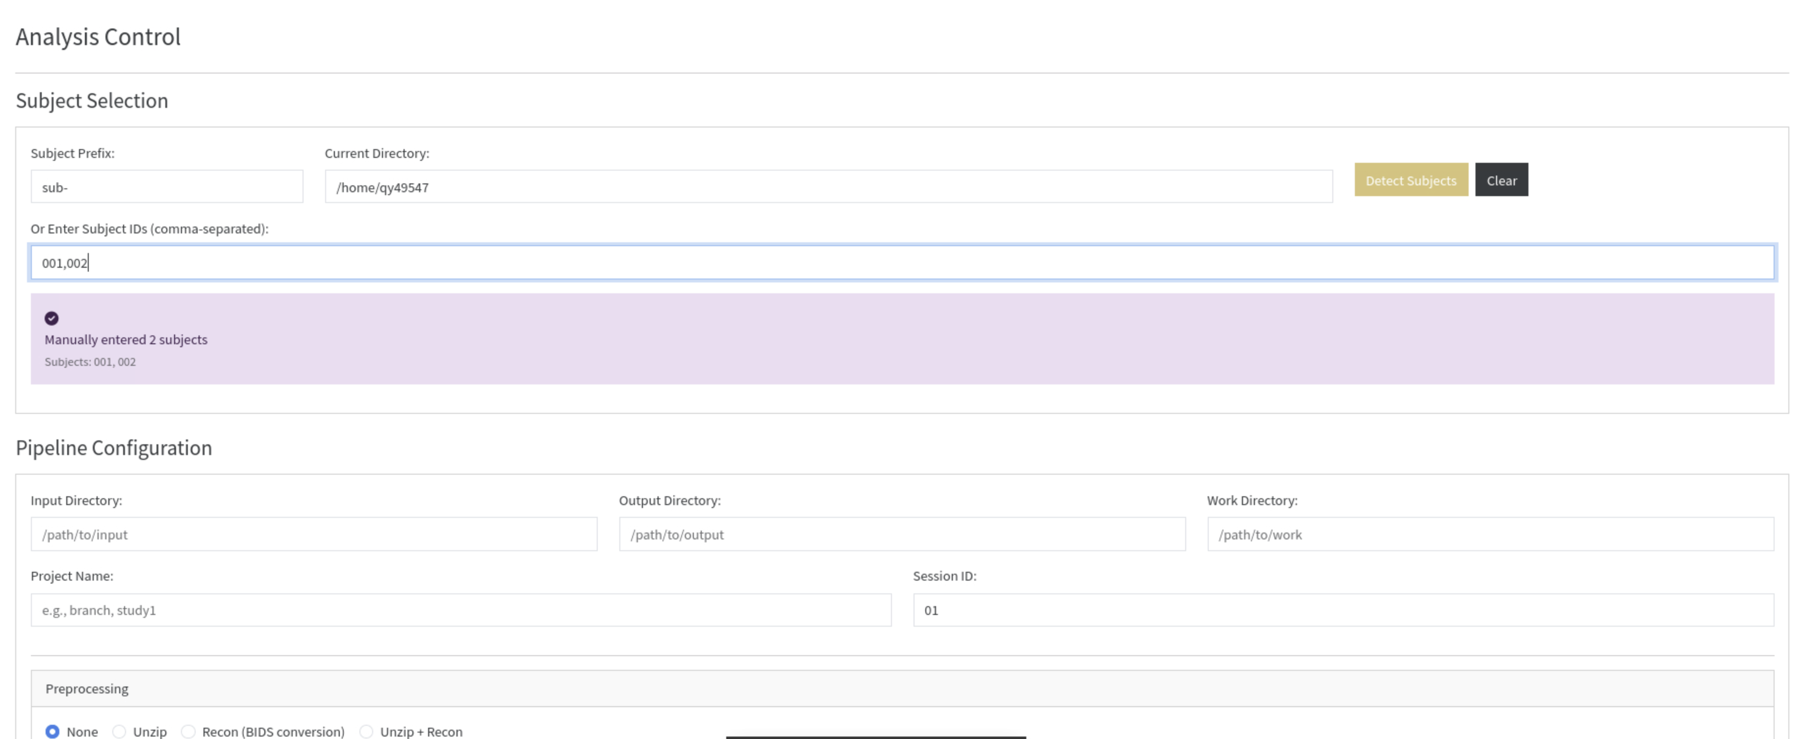
Task: Edit the Session ID field
Action: click(x=1343, y=610)
